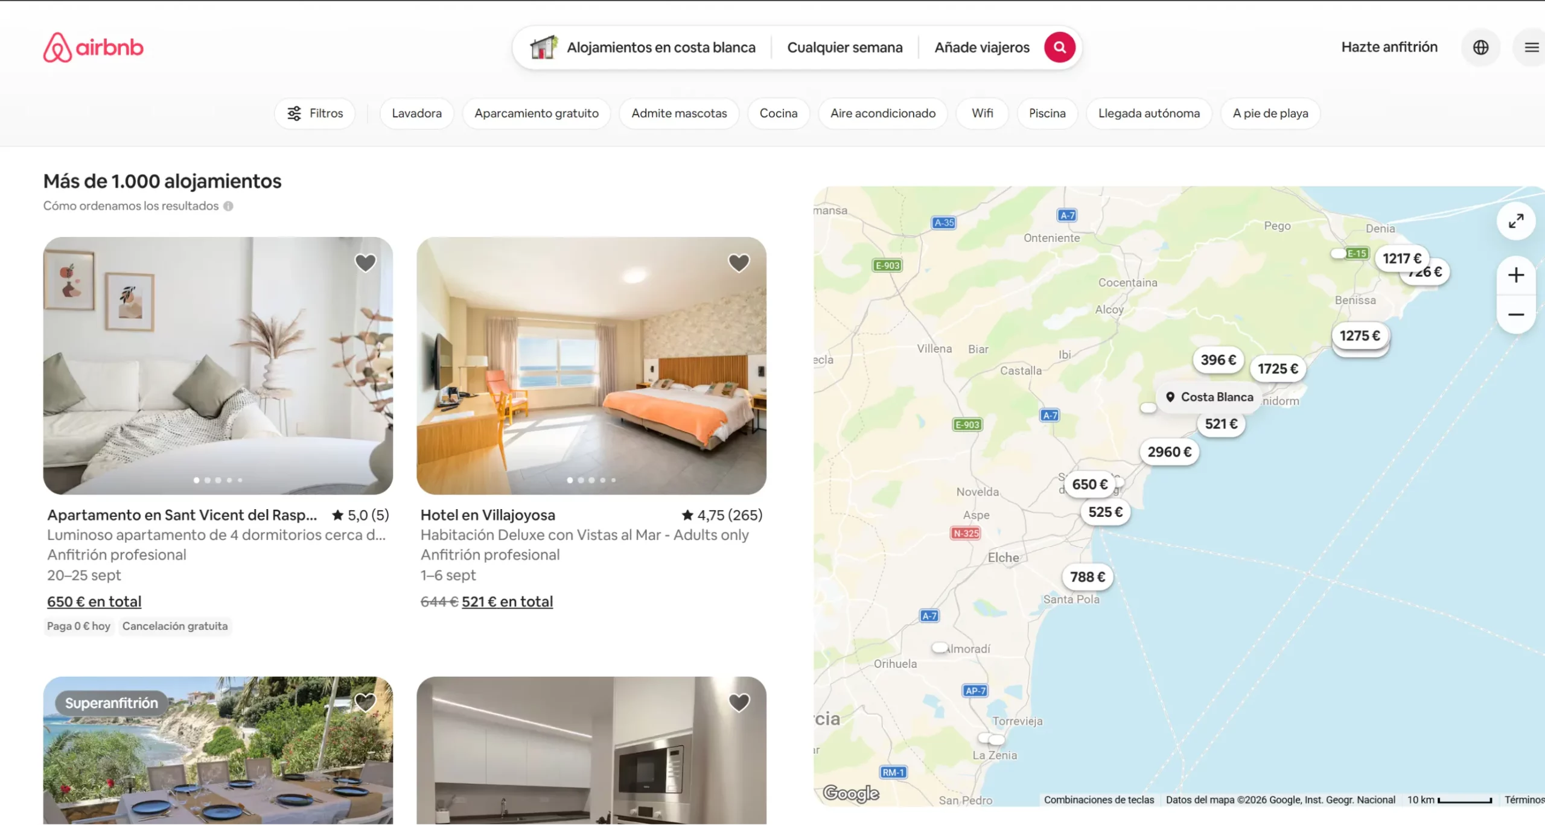Save the Villajoyosa hotel to favorites
1545x836 pixels.
point(739,262)
